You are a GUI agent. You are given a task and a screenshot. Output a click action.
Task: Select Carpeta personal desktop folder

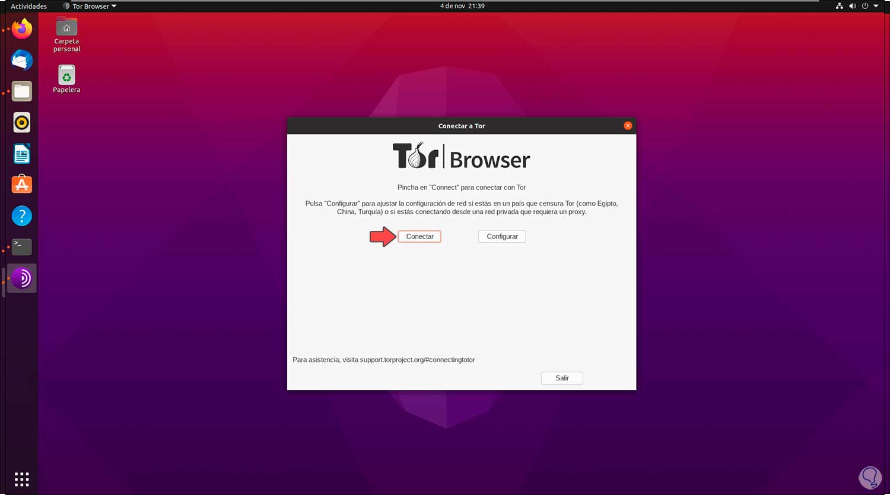tap(66, 35)
